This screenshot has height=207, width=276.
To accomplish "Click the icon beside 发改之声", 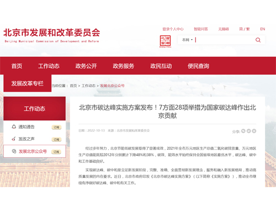I will (14, 139).
